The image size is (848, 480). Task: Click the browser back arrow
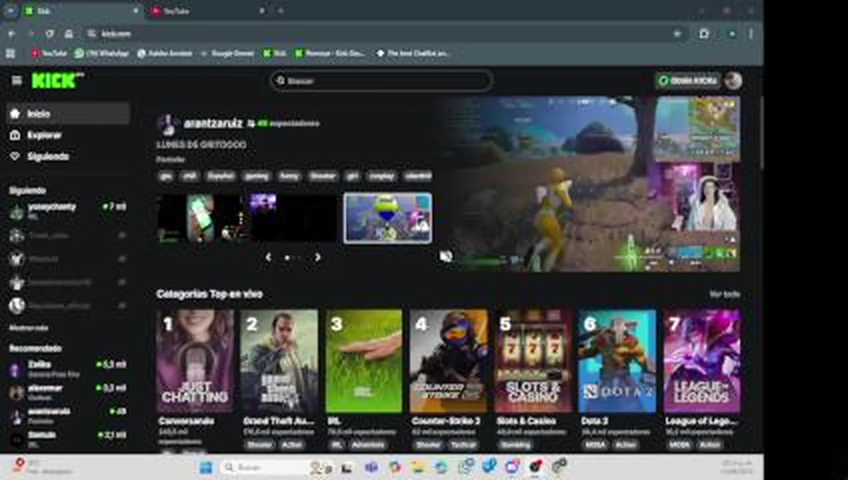click(12, 33)
